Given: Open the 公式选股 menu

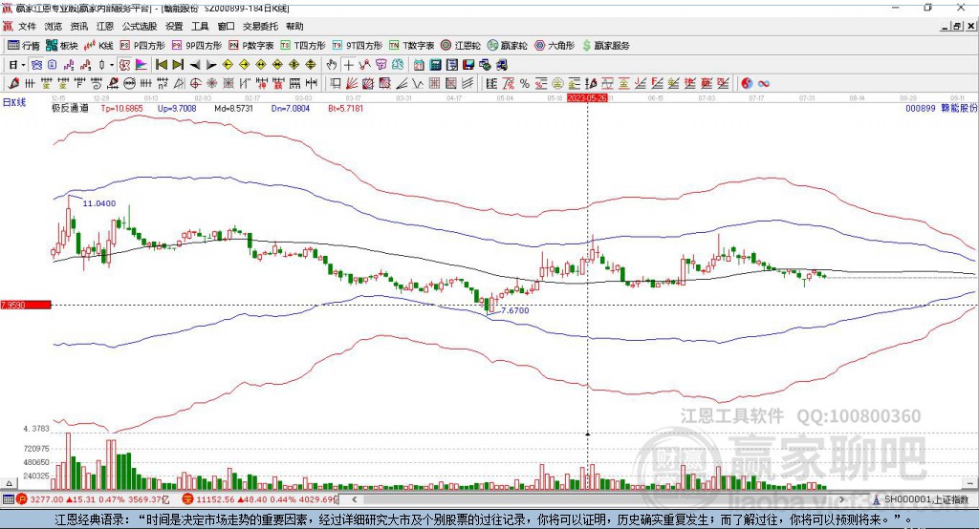Looking at the screenshot, I should point(140,26).
